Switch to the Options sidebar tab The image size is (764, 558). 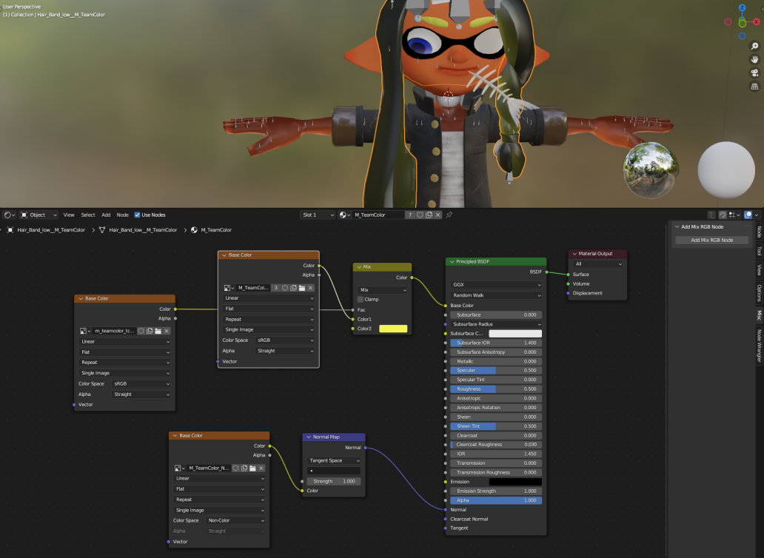[759, 293]
